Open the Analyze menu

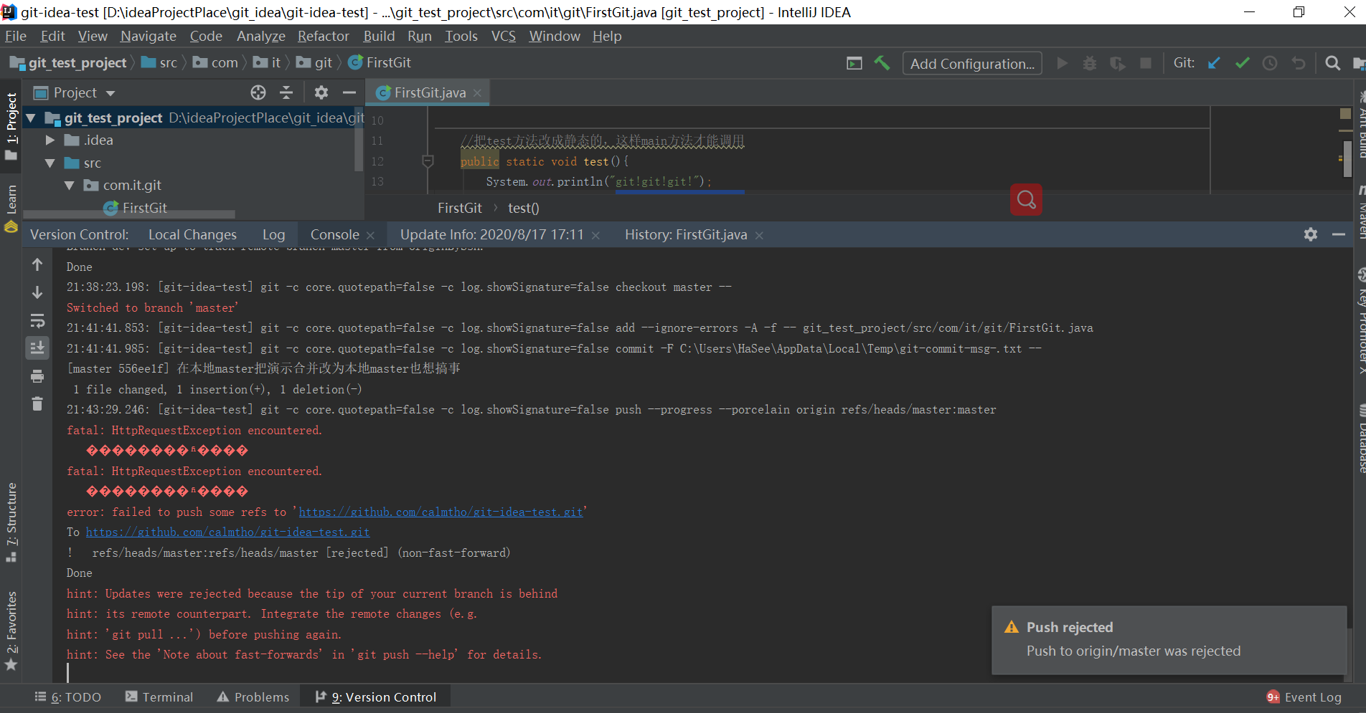[x=261, y=36]
